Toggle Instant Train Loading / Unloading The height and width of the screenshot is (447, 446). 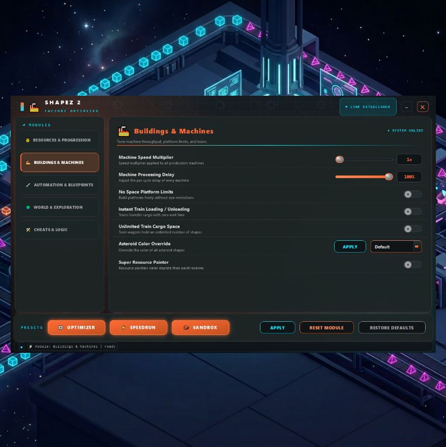(x=412, y=211)
